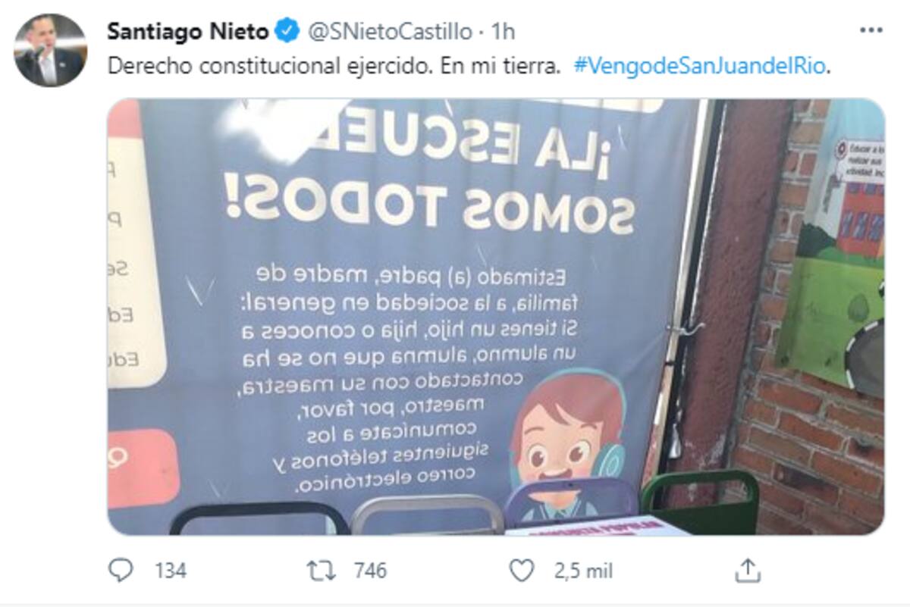Click the blue verified badge
910x607 pixels.
(x=286, y=31)
